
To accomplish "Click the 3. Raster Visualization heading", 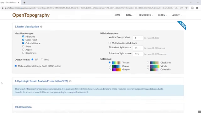I will (27, 27).
